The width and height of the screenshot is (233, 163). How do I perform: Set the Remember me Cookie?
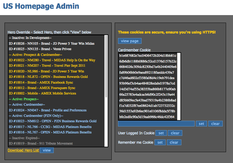click(x=160, y=142)
